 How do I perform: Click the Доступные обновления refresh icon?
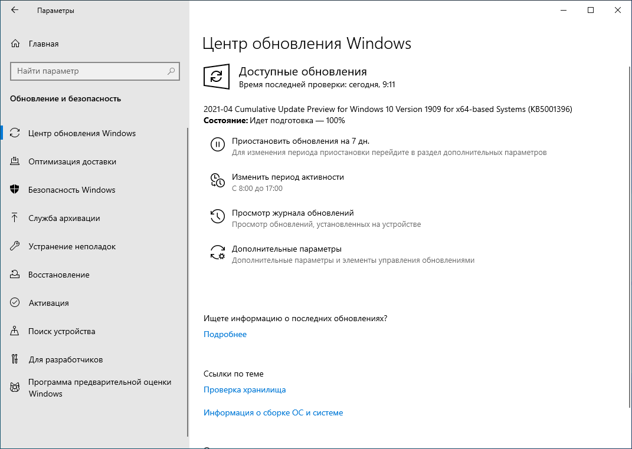[x=217, y=77]
